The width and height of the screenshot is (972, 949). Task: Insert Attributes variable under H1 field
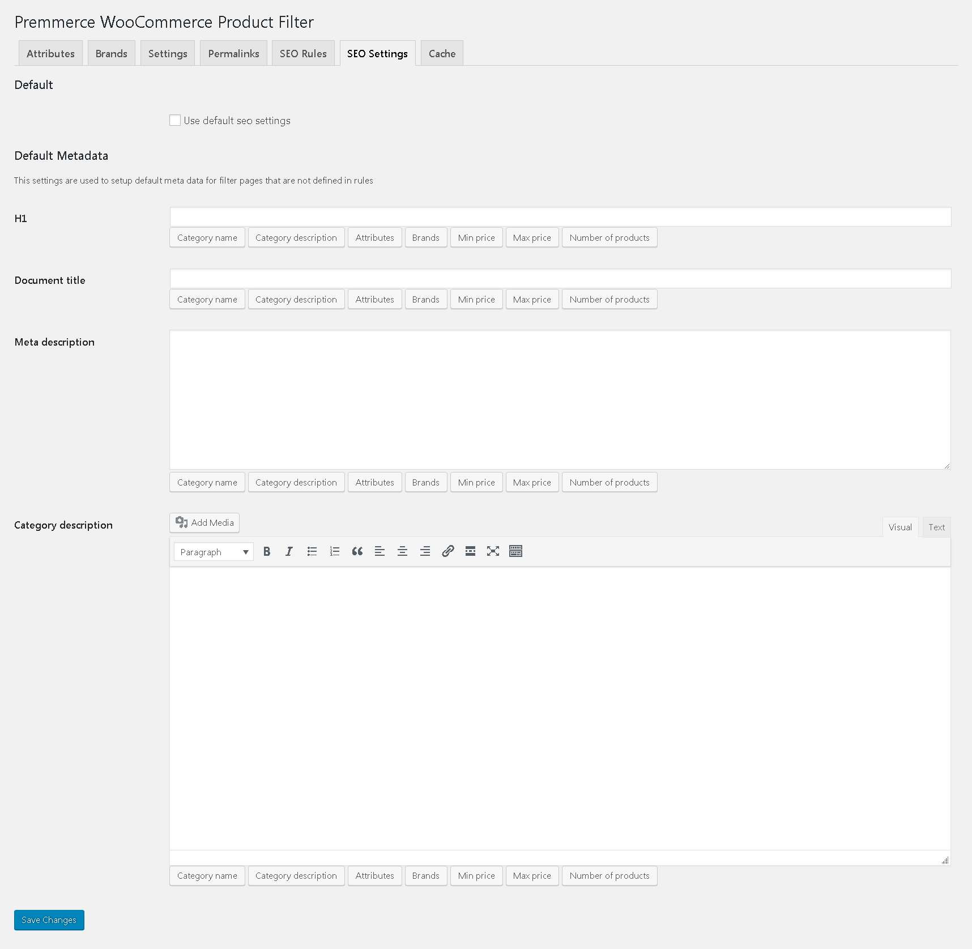point(375,237)
